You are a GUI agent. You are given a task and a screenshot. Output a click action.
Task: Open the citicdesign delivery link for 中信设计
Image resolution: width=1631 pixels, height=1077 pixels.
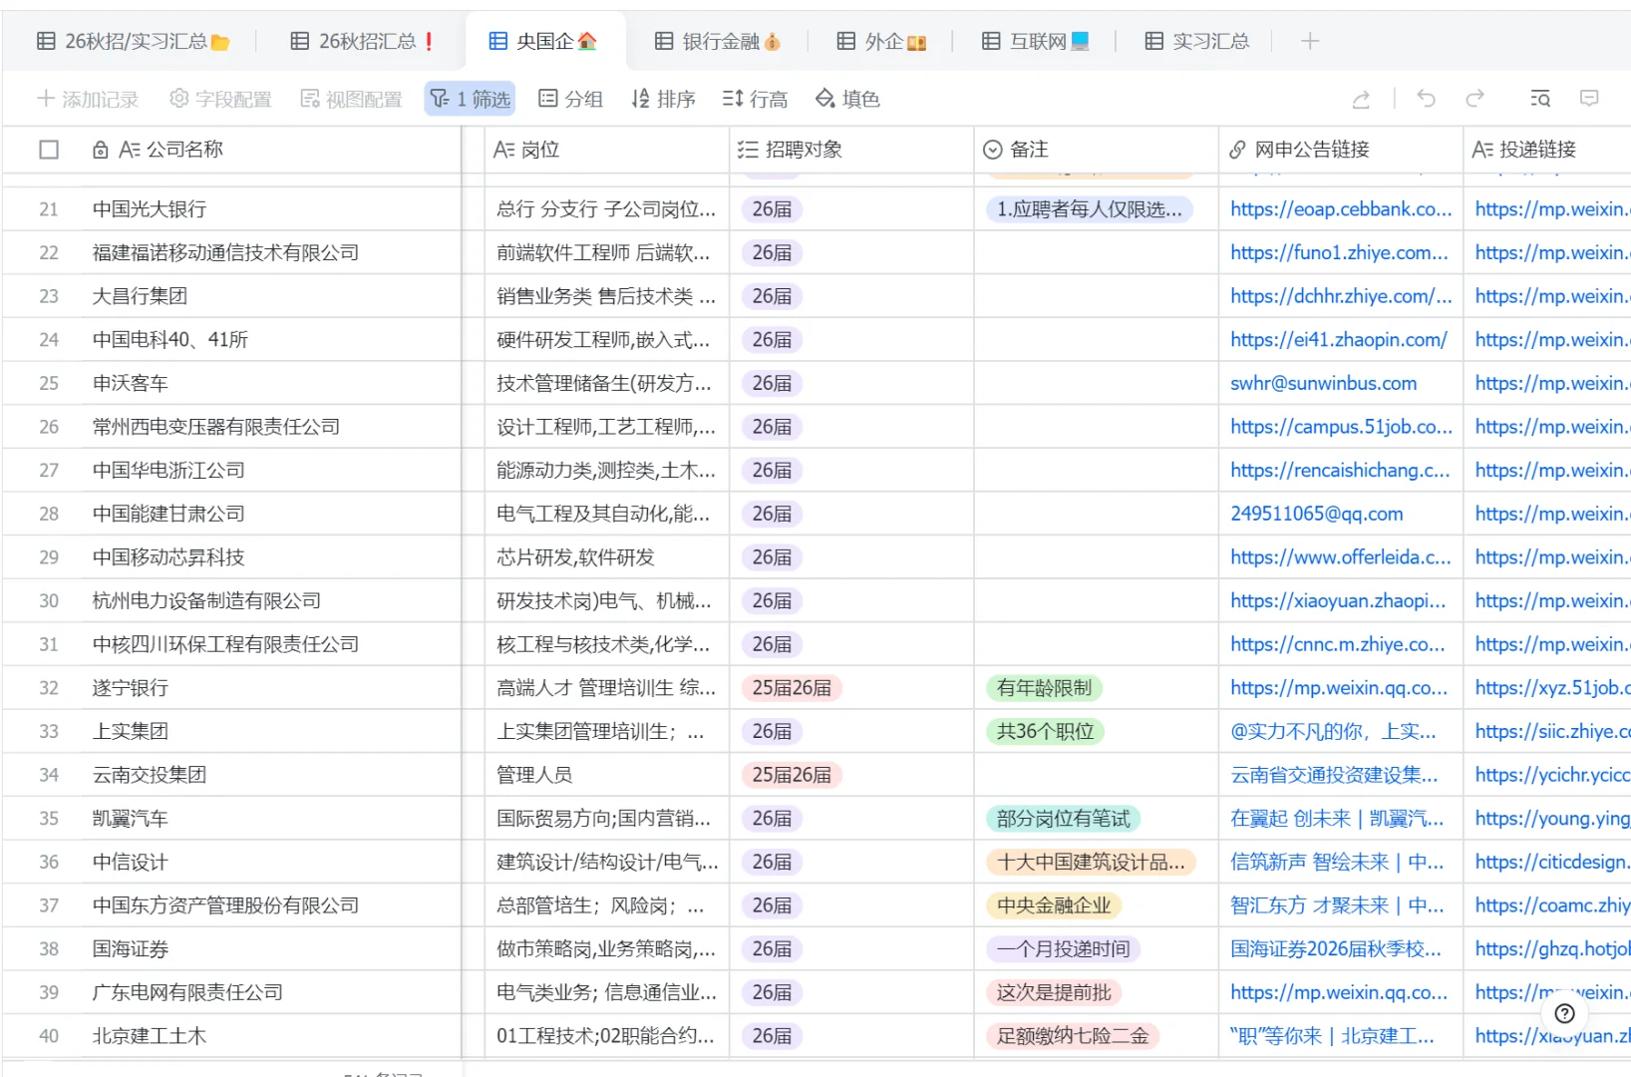pos(1552,863)
